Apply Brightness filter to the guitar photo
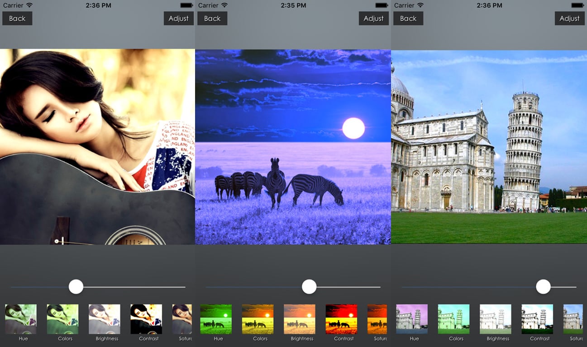587x347 pixels. click(x=105, y=319)
